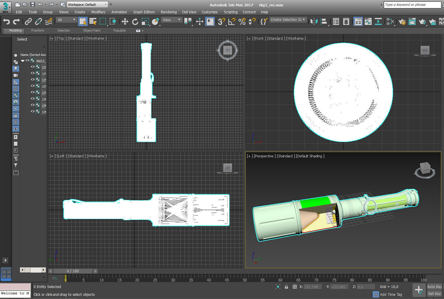
Task: Click the Default Shading viewport label
Action: click(x=310, y=156)
